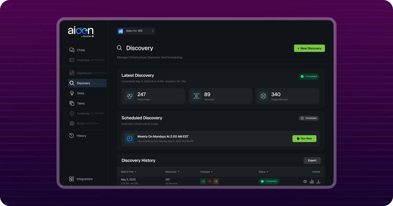Open the Aiden For SRE workspace dropdown

(136, 31)
